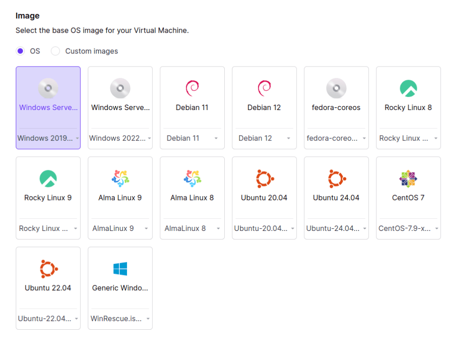The image size is (463, 341).
Task: Select the Windows Server 2022 image card
Action: click(x=120, y=107)
